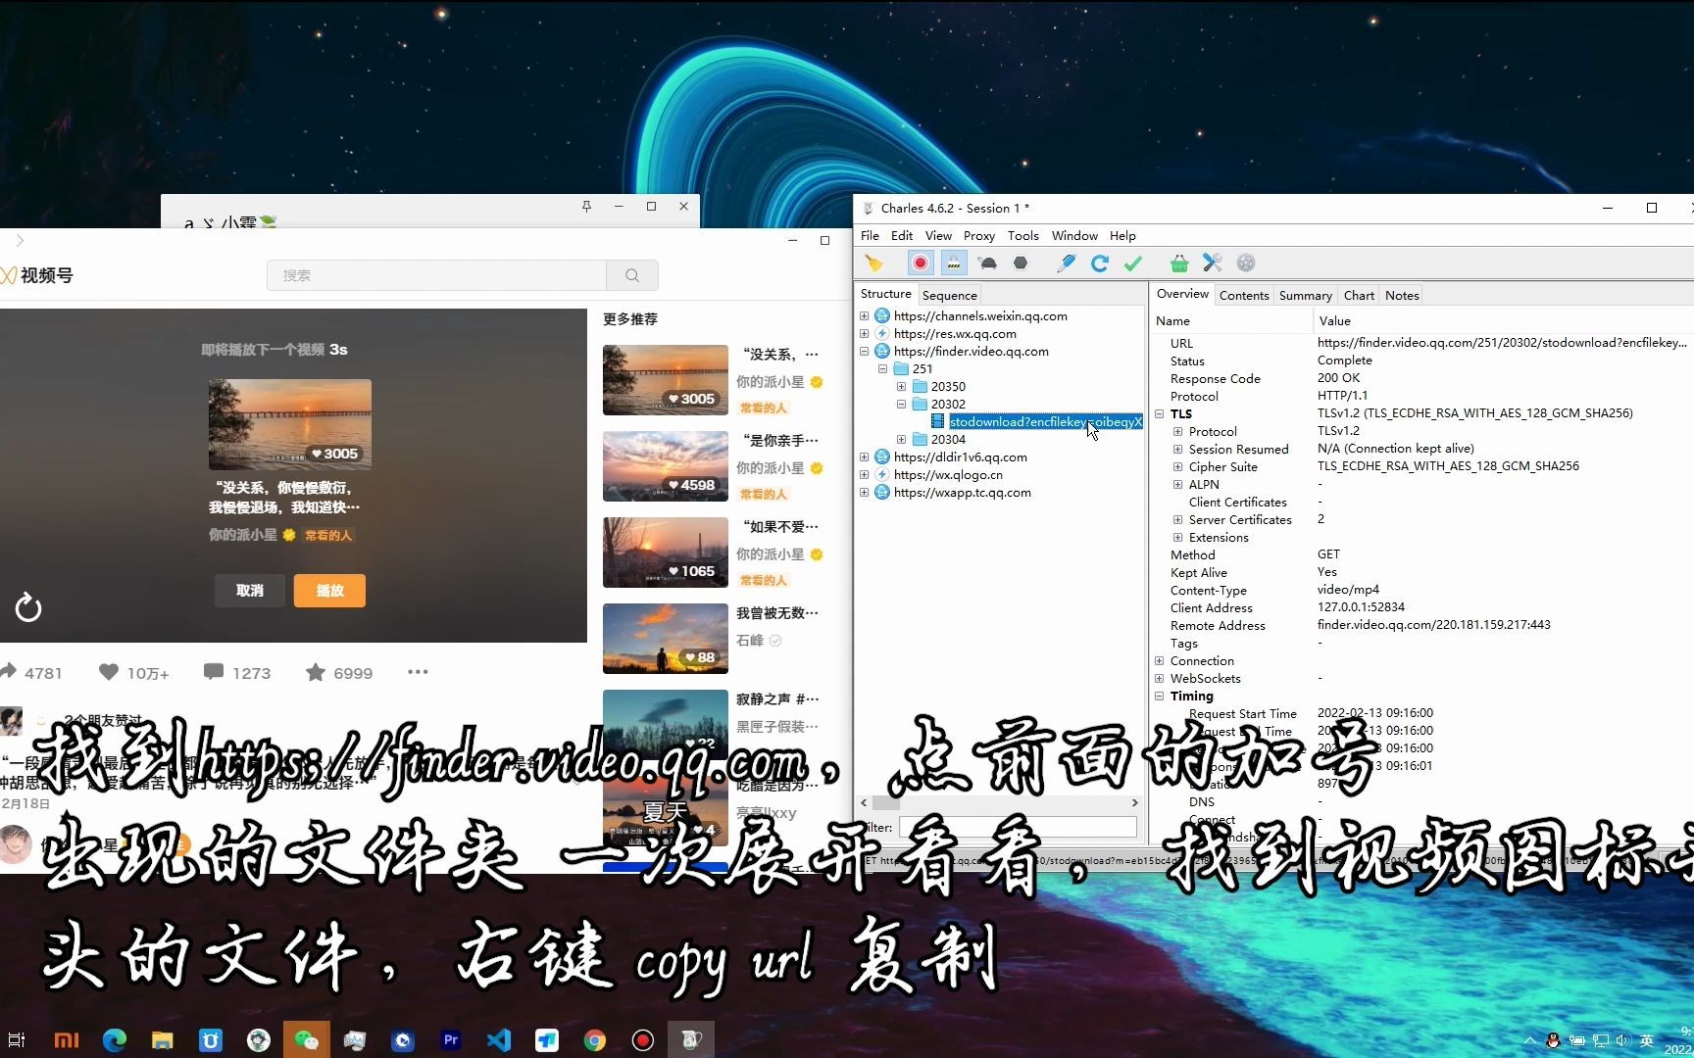Open Compose with the blue pen icon
The width and height of the screenshot is (1694, 1058).
pyautogui.click(x=1066, y=263)
